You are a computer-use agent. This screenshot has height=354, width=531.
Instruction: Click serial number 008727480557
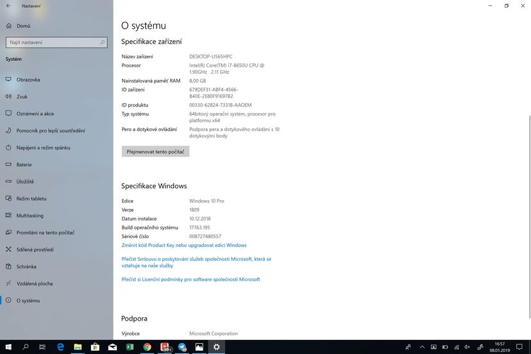tap(205, 236)
